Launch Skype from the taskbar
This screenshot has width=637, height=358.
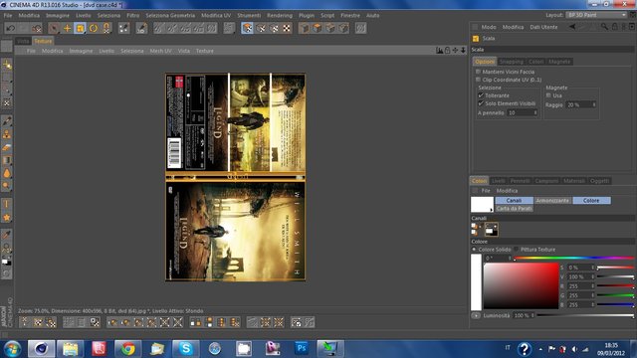coord(185,348)
